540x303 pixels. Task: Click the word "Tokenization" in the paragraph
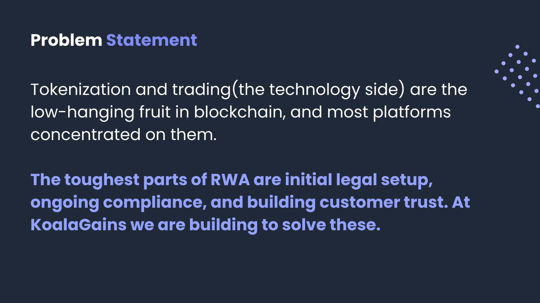pos(81,90)
